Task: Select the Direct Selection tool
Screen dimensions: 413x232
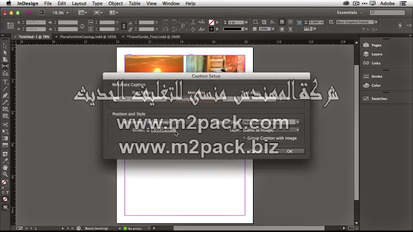Action: click(5, 53)
